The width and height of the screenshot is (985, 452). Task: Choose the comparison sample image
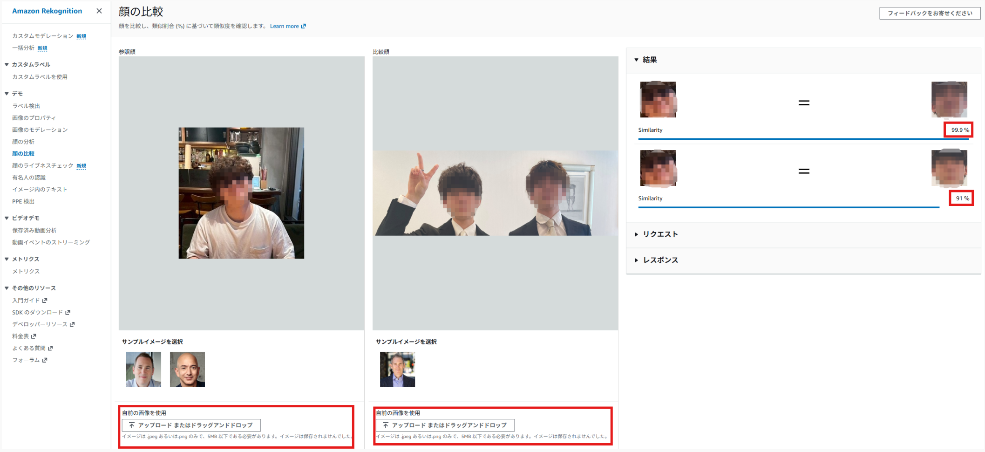397,369
